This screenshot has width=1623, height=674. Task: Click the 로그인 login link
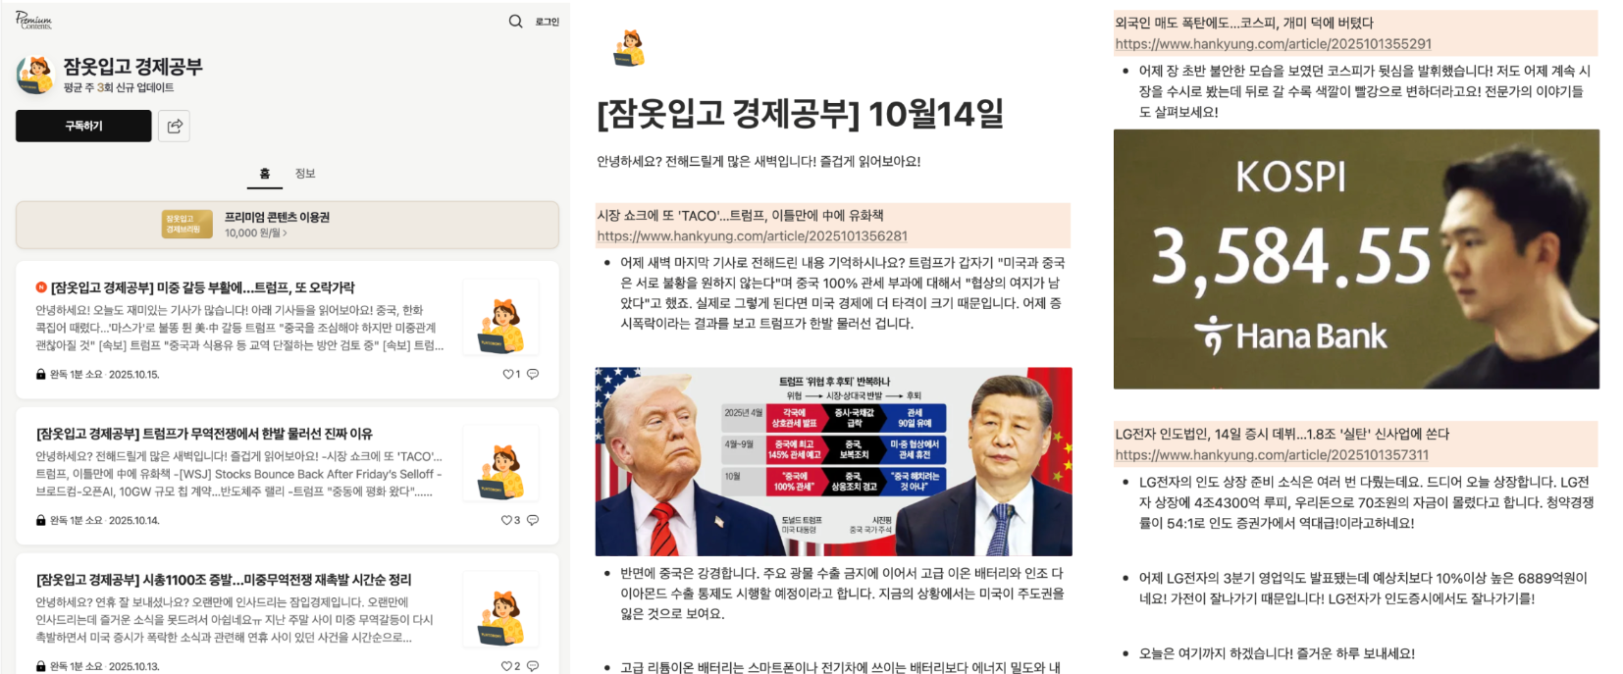(x=547, y=22)
